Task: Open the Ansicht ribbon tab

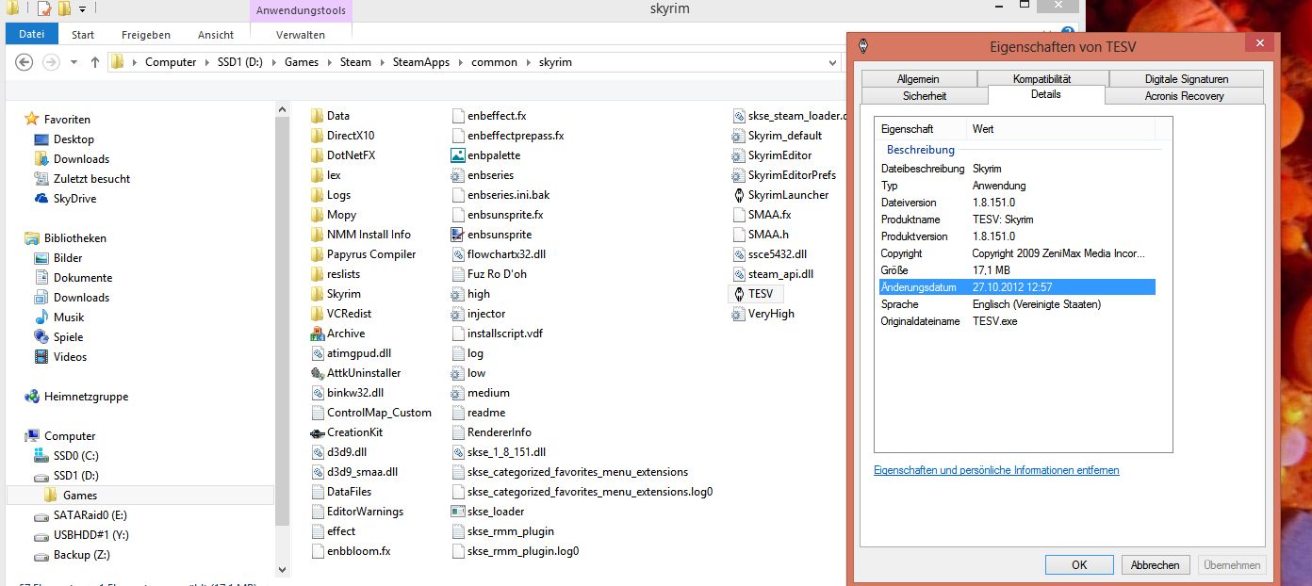Action: click(215, 35)
